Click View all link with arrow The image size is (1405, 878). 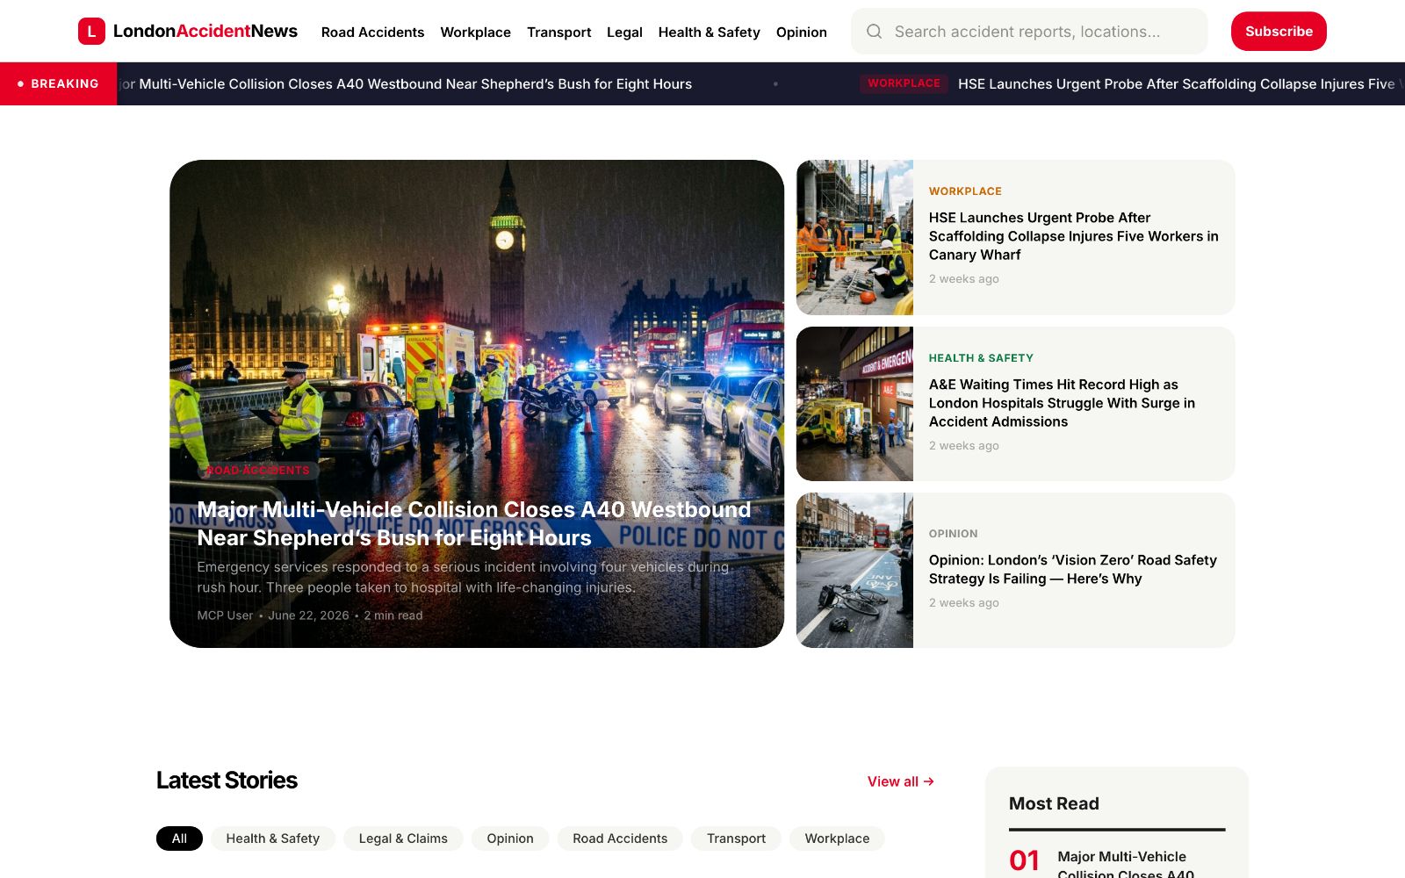[x=901, y=781]
